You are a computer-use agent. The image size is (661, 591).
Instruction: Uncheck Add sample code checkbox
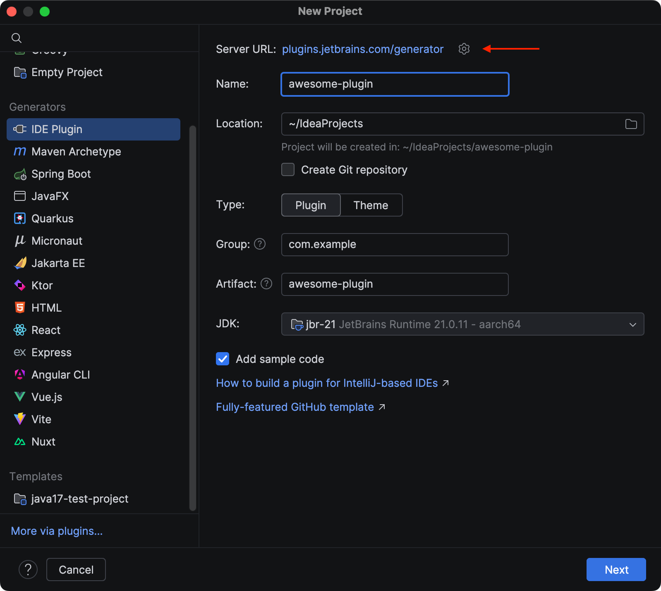(x=223, y=359)
